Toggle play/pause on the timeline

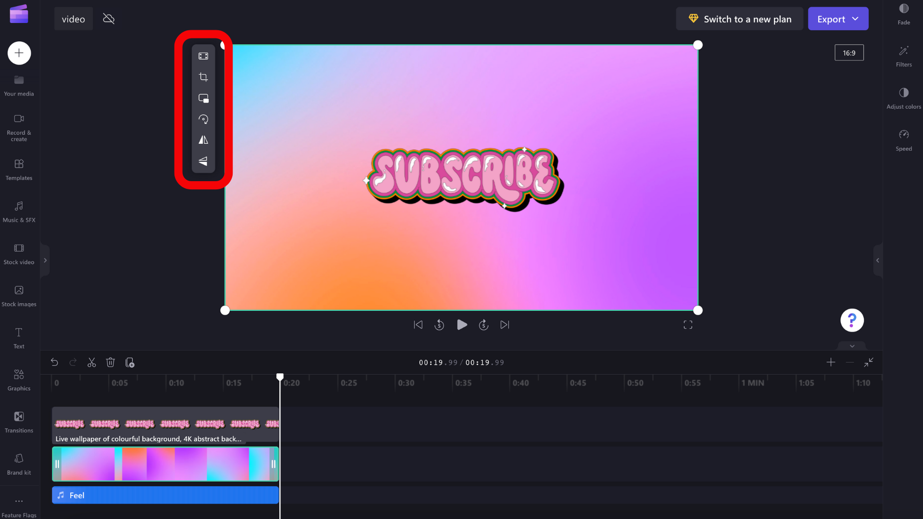(x=461, y=324)
